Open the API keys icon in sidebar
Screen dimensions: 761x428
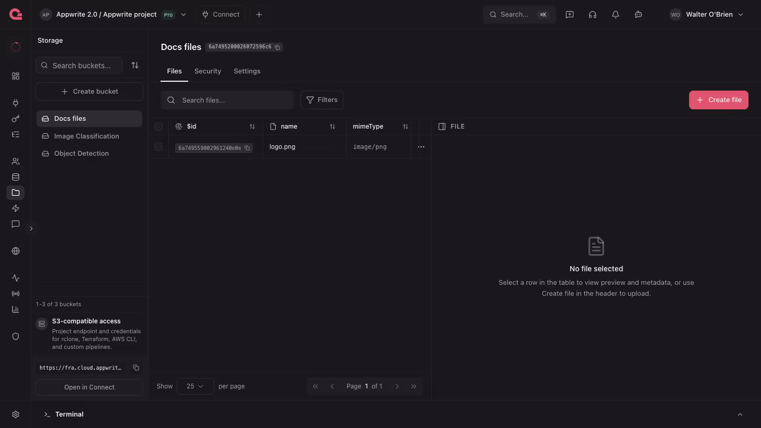[x=16, y=119]
